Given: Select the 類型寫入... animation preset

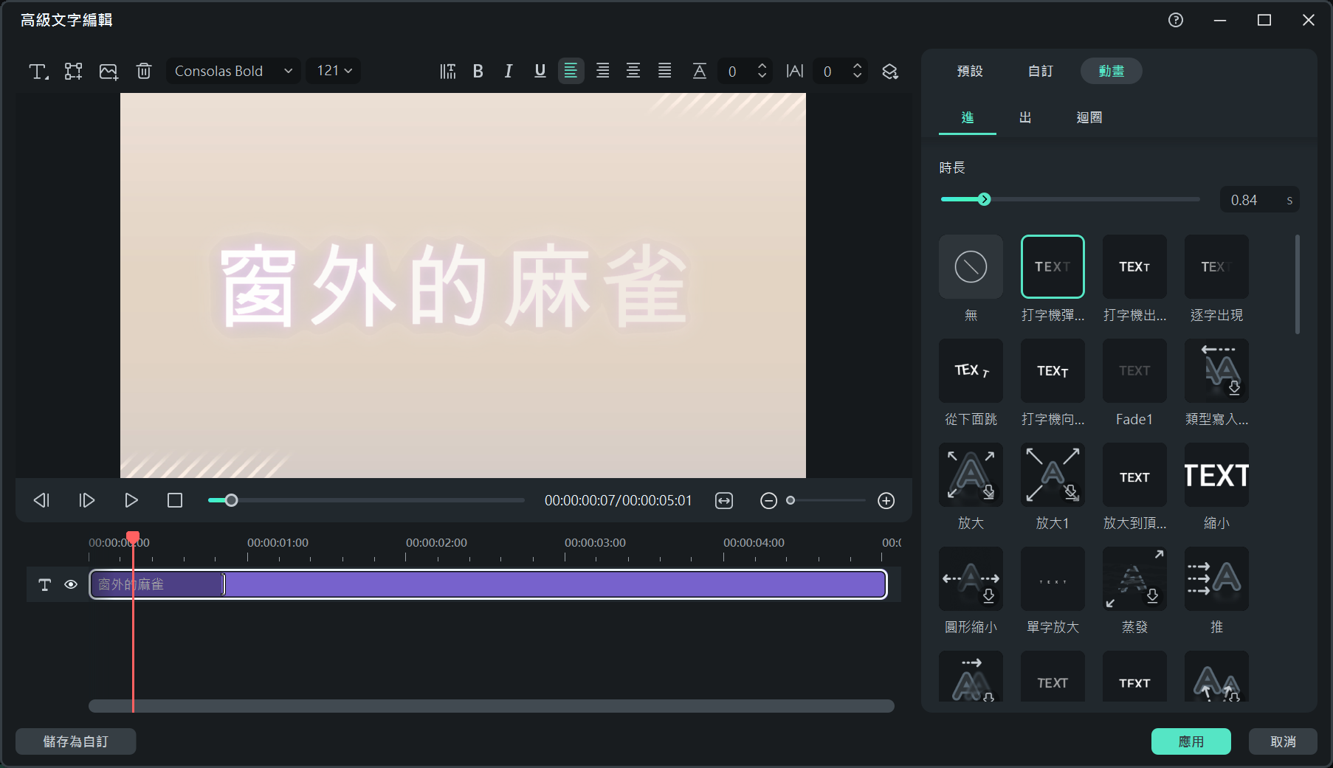Looking at the screenshot, I should (1216, 370).
